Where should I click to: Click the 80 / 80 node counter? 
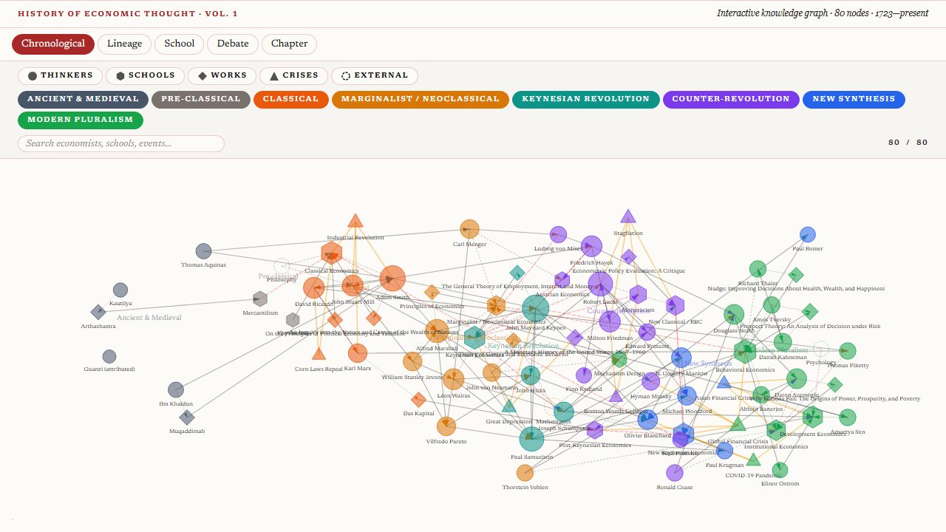pyautogui.click(x=908, y=143)
